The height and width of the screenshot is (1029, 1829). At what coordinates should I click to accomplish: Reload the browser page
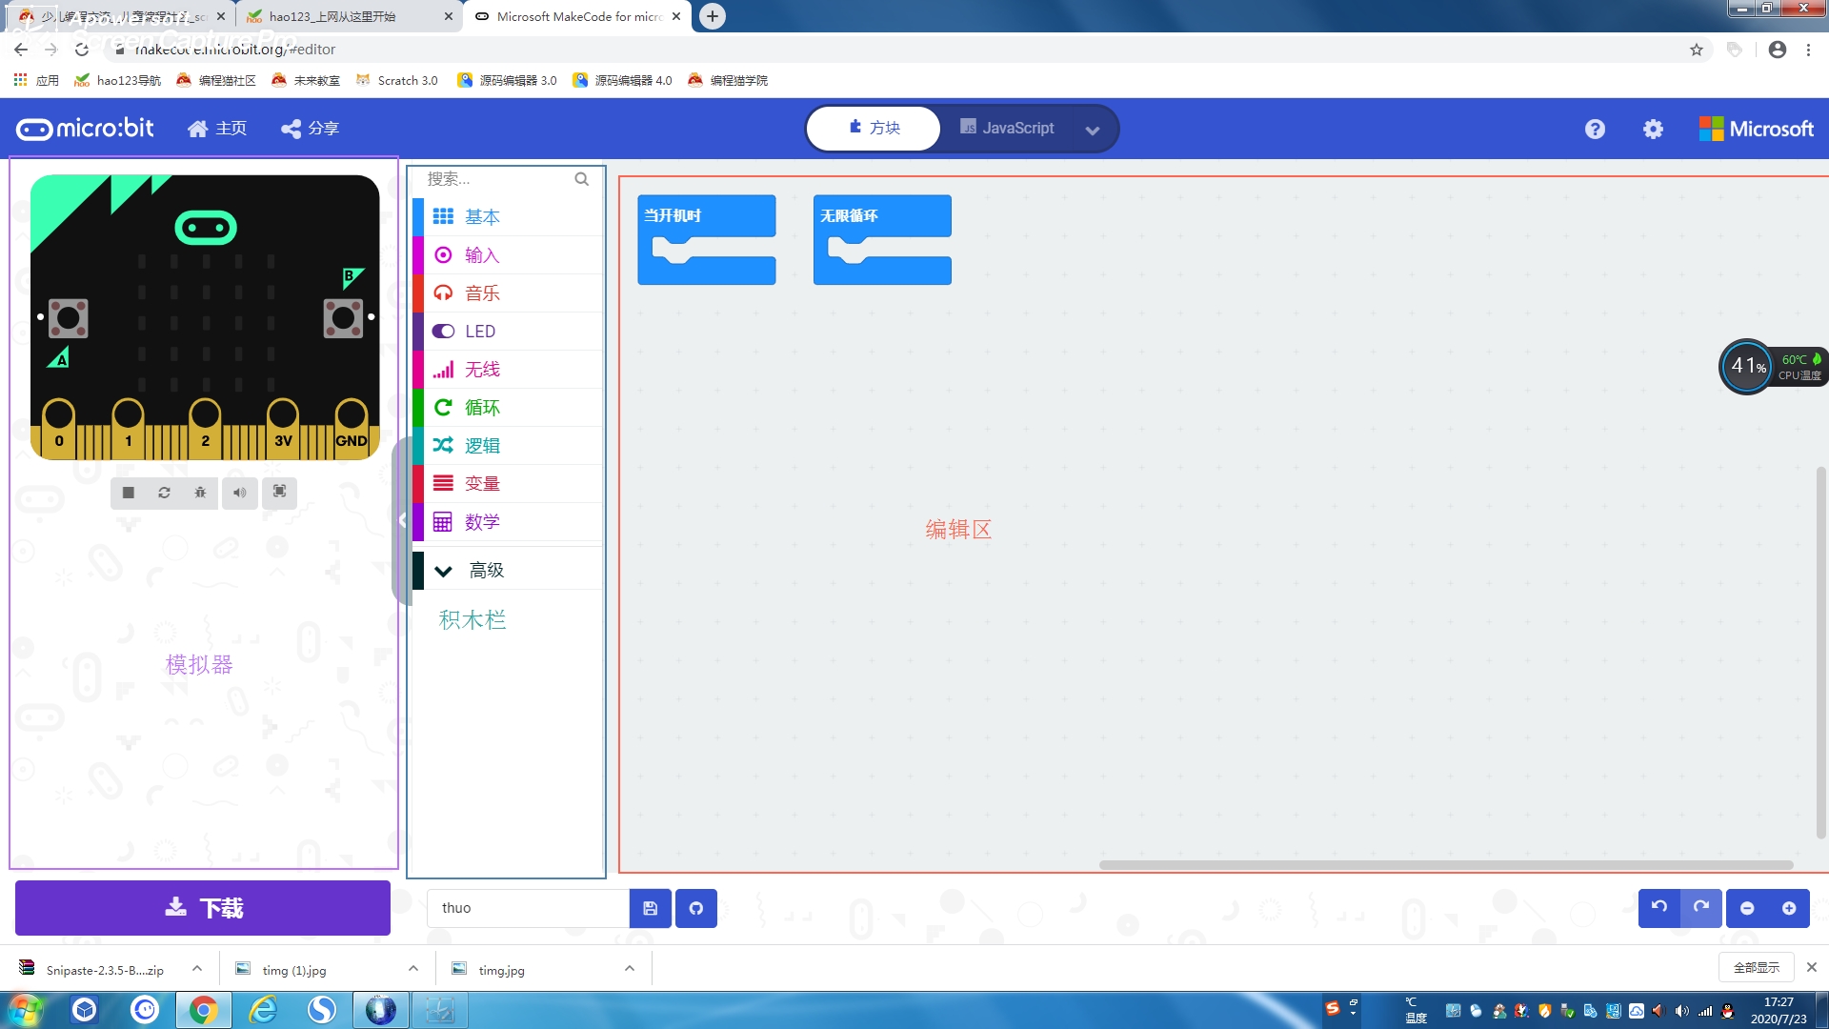coord(82,50)
